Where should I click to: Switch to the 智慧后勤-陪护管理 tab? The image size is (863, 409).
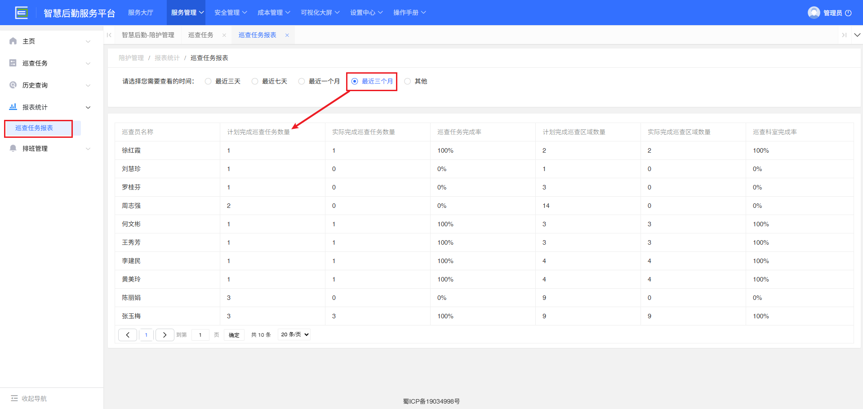tap(148, 35)
